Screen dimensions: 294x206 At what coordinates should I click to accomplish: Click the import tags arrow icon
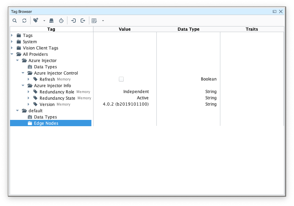pos(73,21)
